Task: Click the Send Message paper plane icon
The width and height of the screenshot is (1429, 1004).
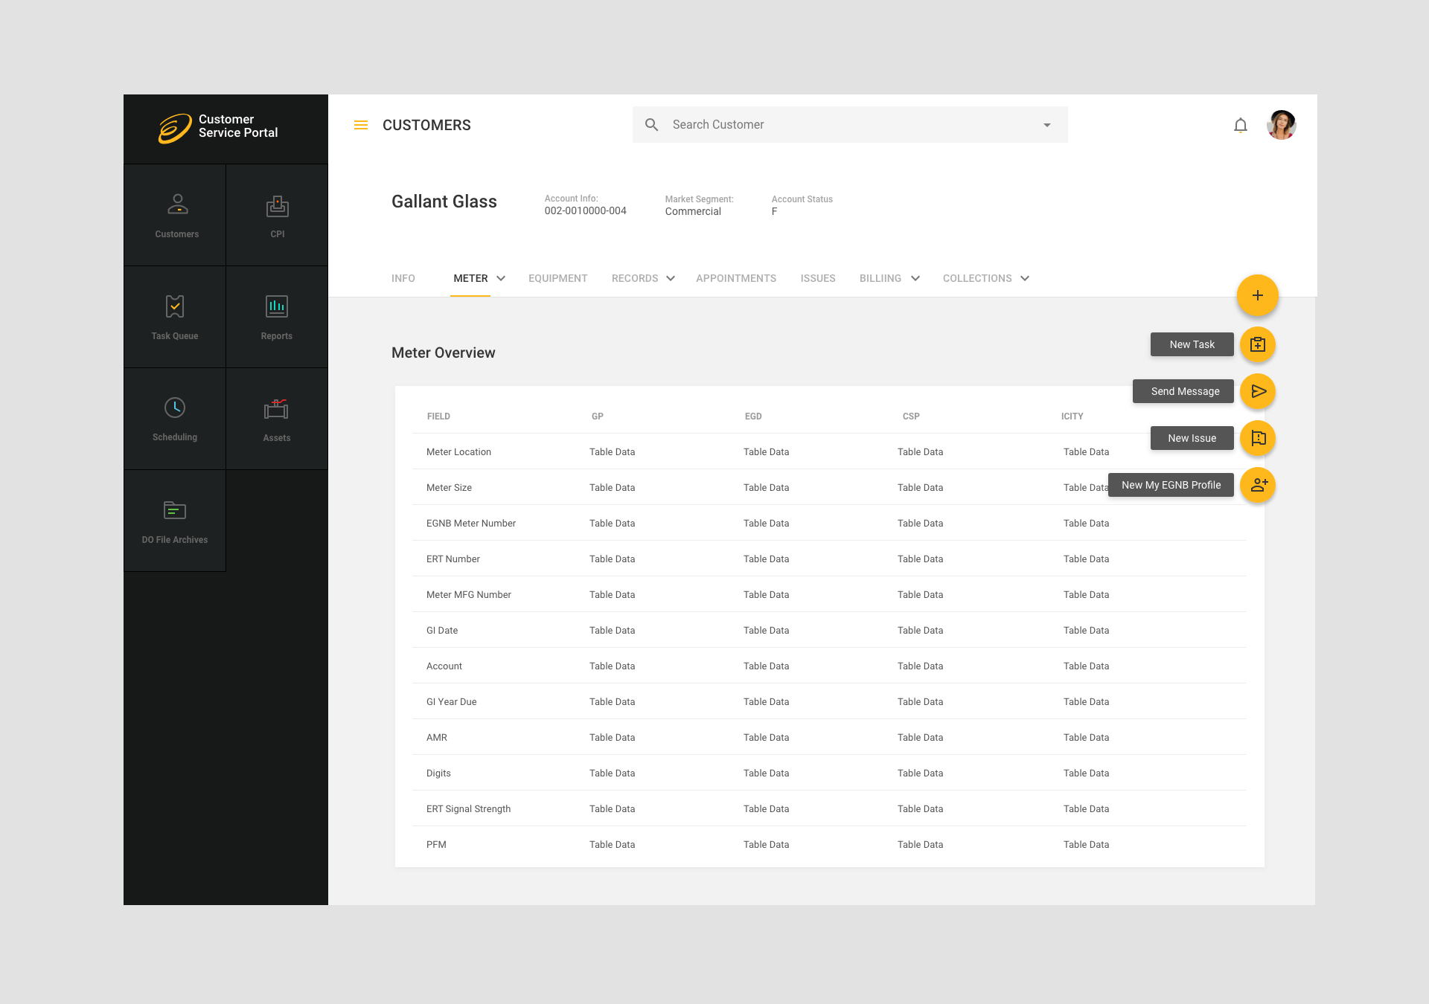Action: point(1258,391)
